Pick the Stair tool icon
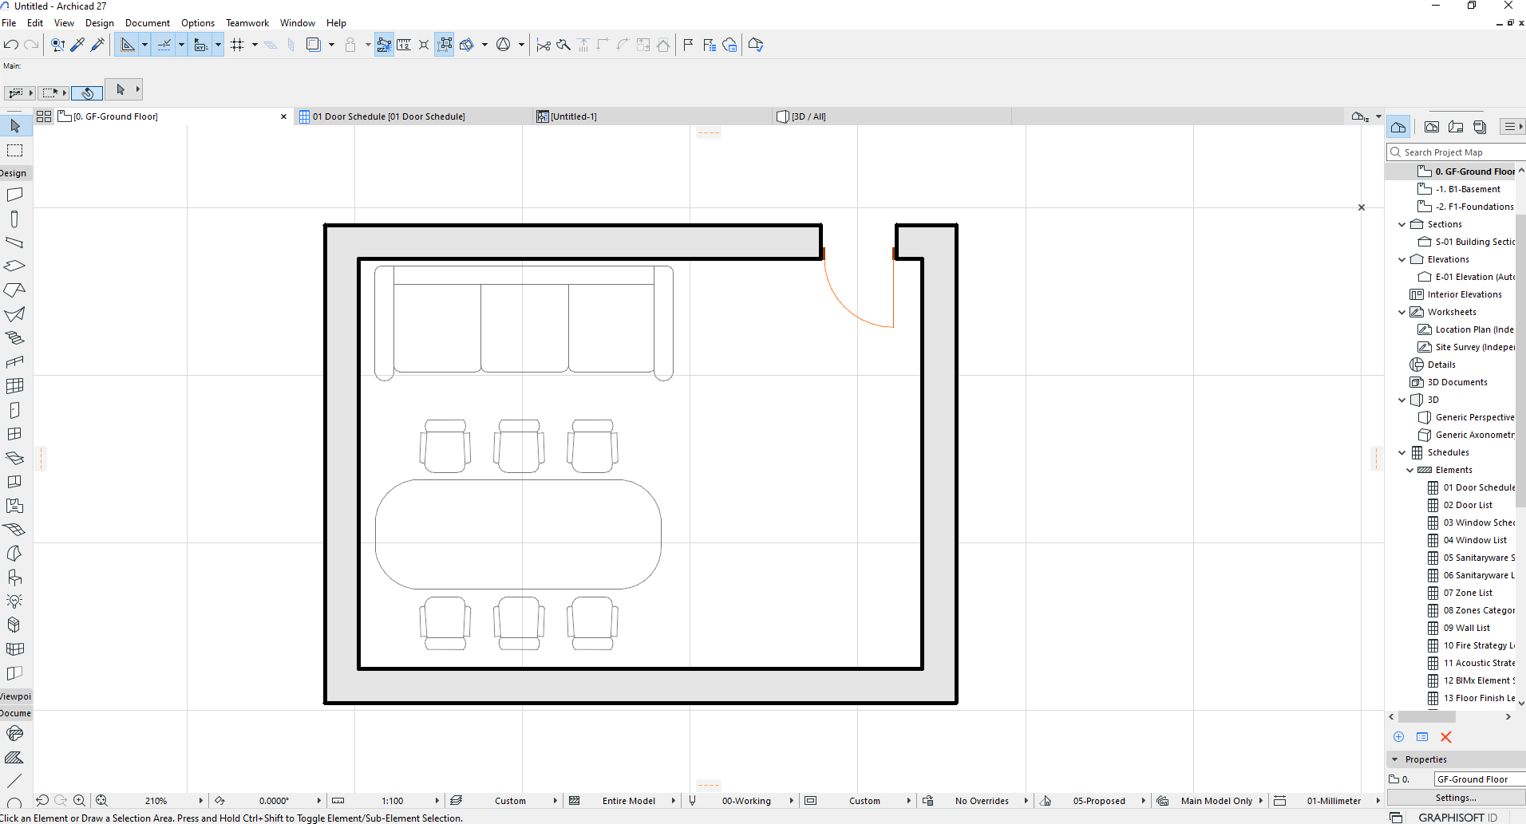The height and width of the screenshot is (824, 1526). (14, 338)
